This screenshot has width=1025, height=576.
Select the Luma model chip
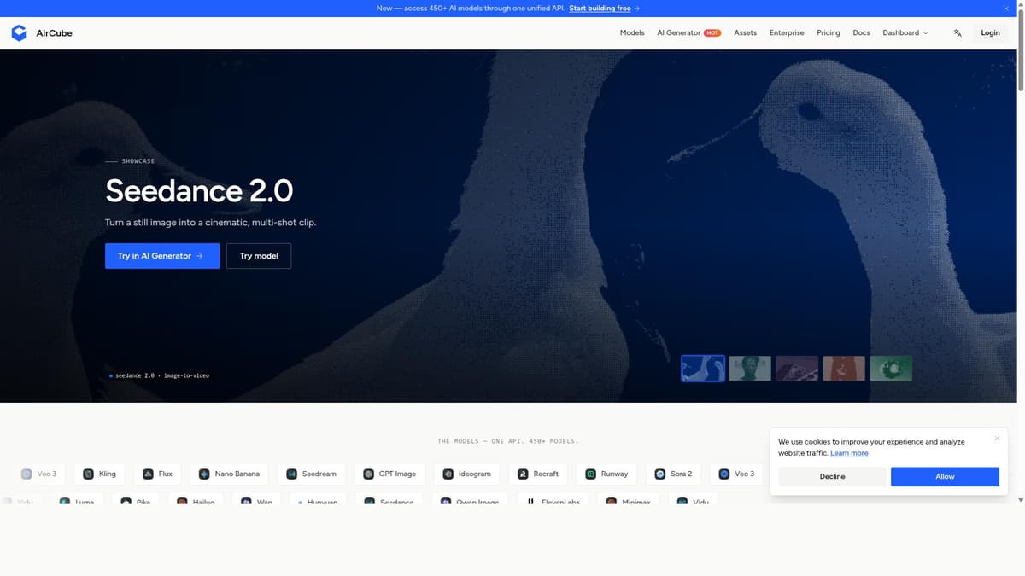point(77,500)
